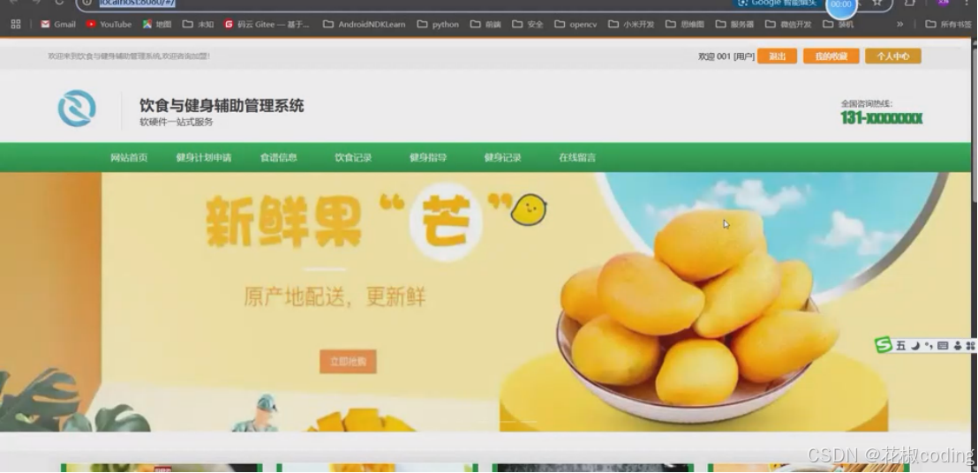This screenshot has height=473, width=978.
Task: Open the Gmail bookmark
Action: click(x=58, y=25)
